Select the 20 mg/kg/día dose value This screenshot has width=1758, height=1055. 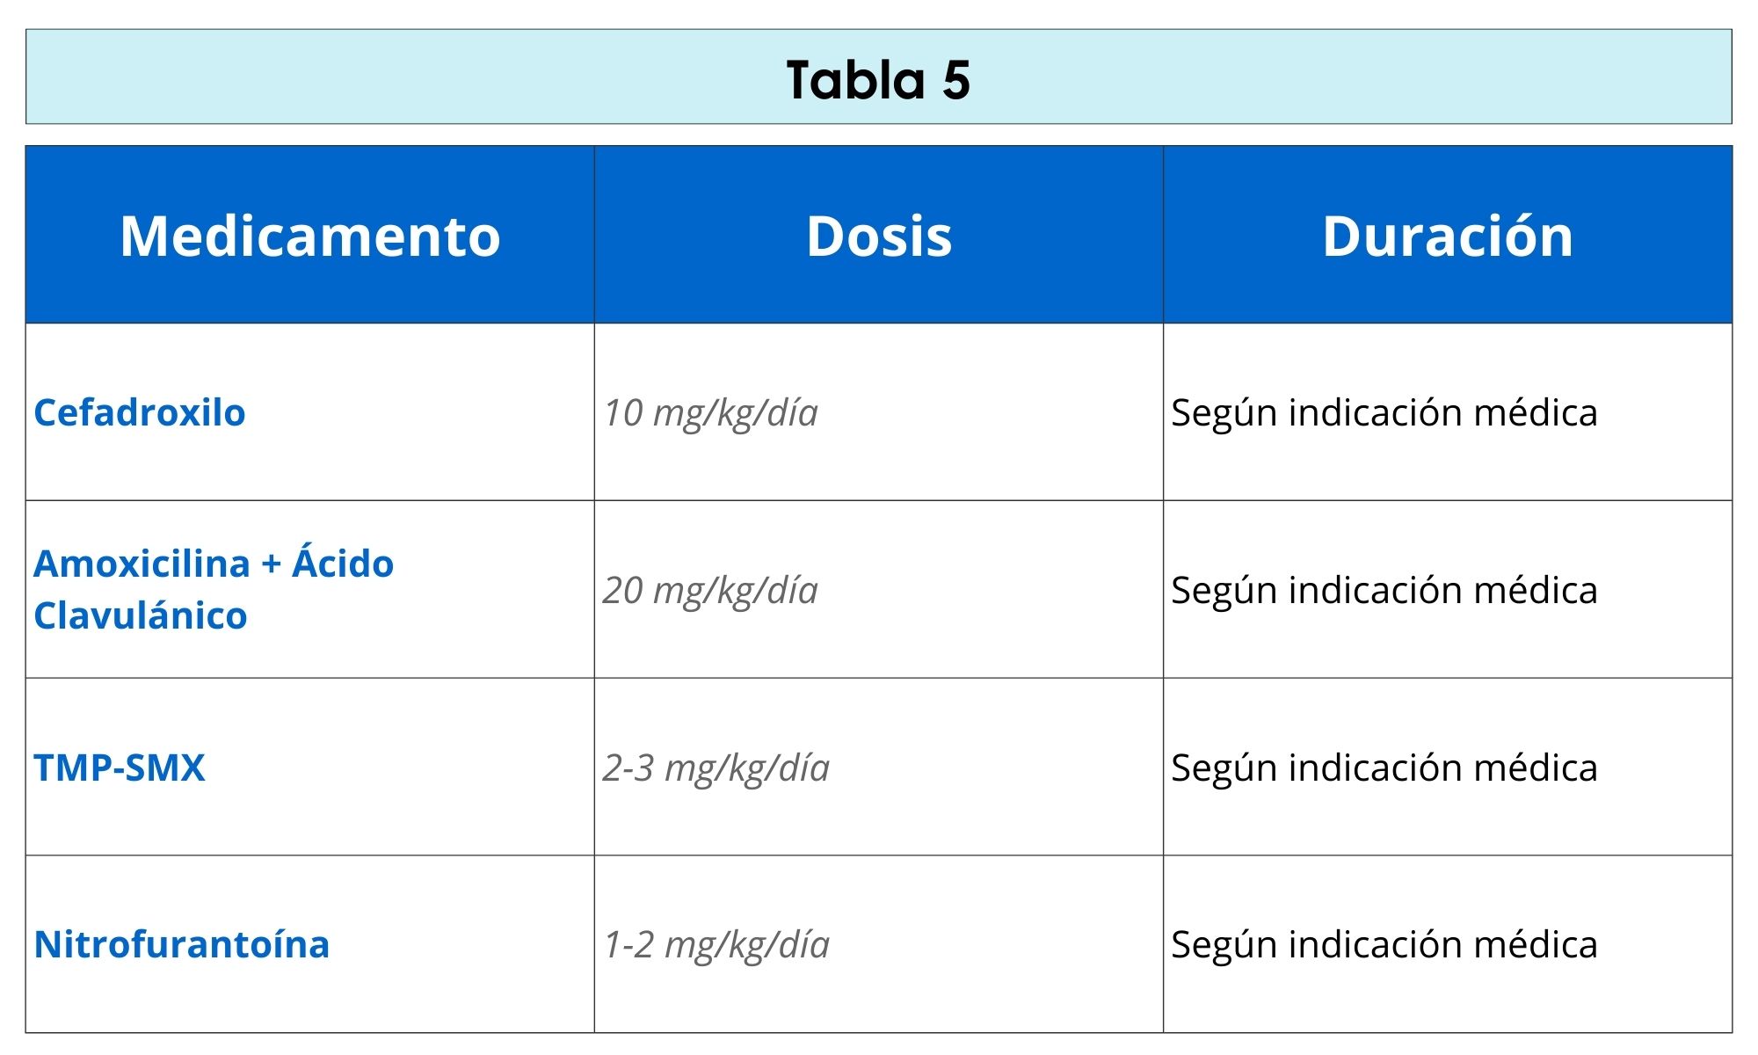coord(710,590)
